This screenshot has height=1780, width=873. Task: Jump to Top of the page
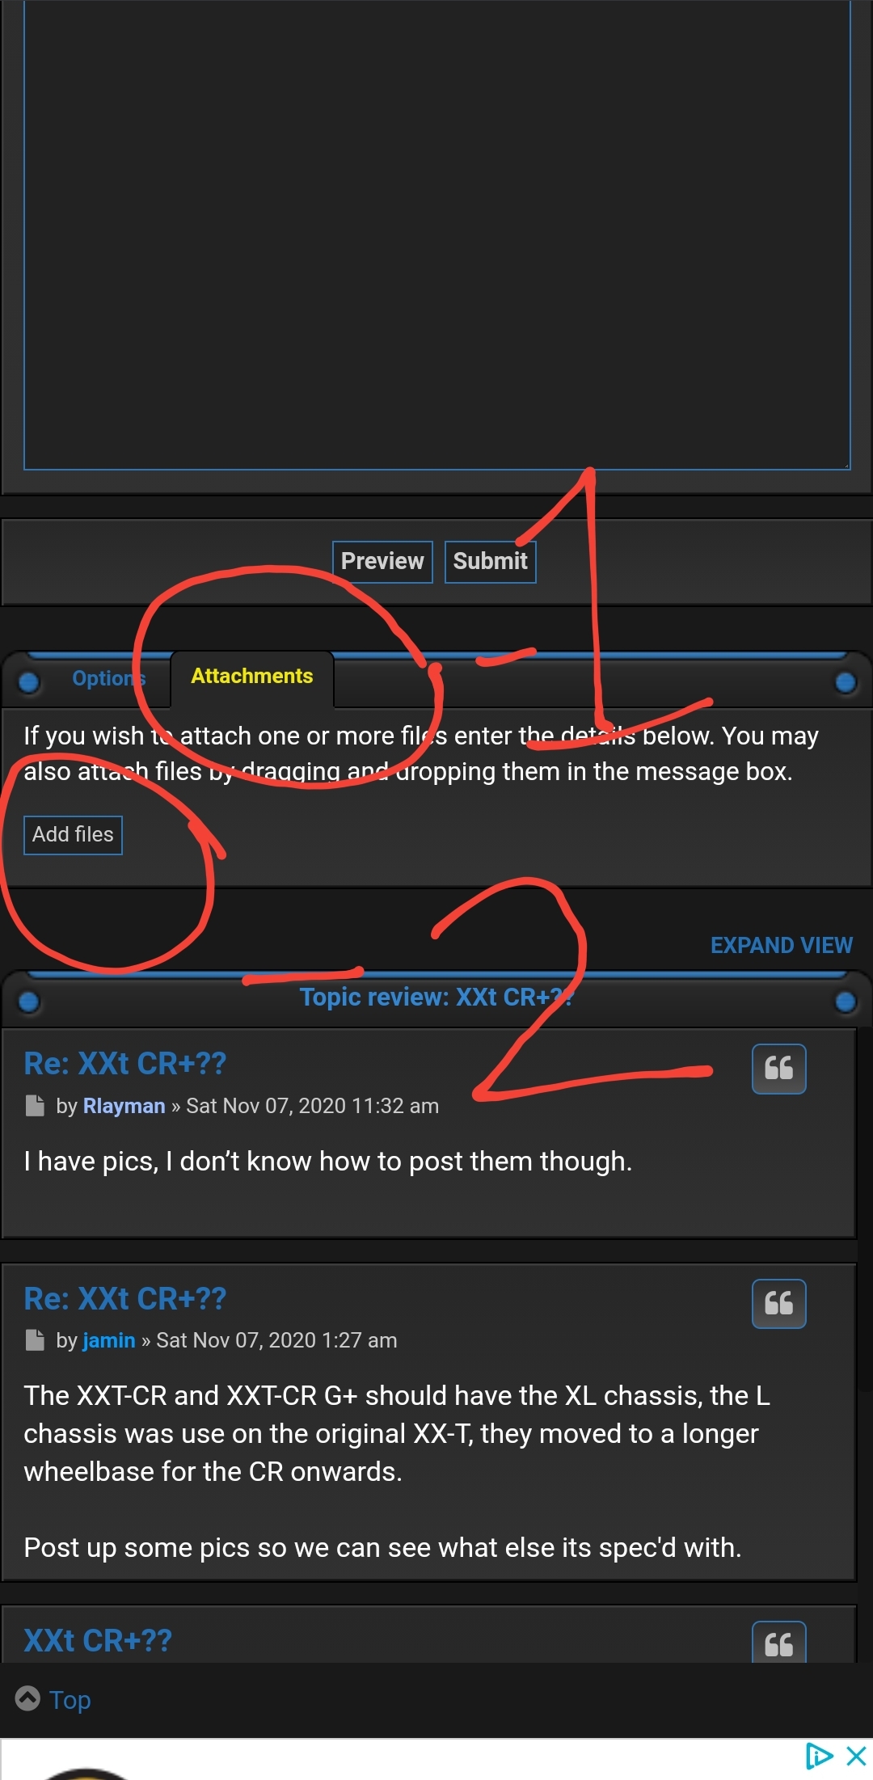point(70,1699)
